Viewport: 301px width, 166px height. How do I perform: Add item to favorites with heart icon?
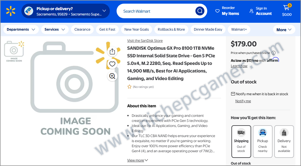[112, 64]
